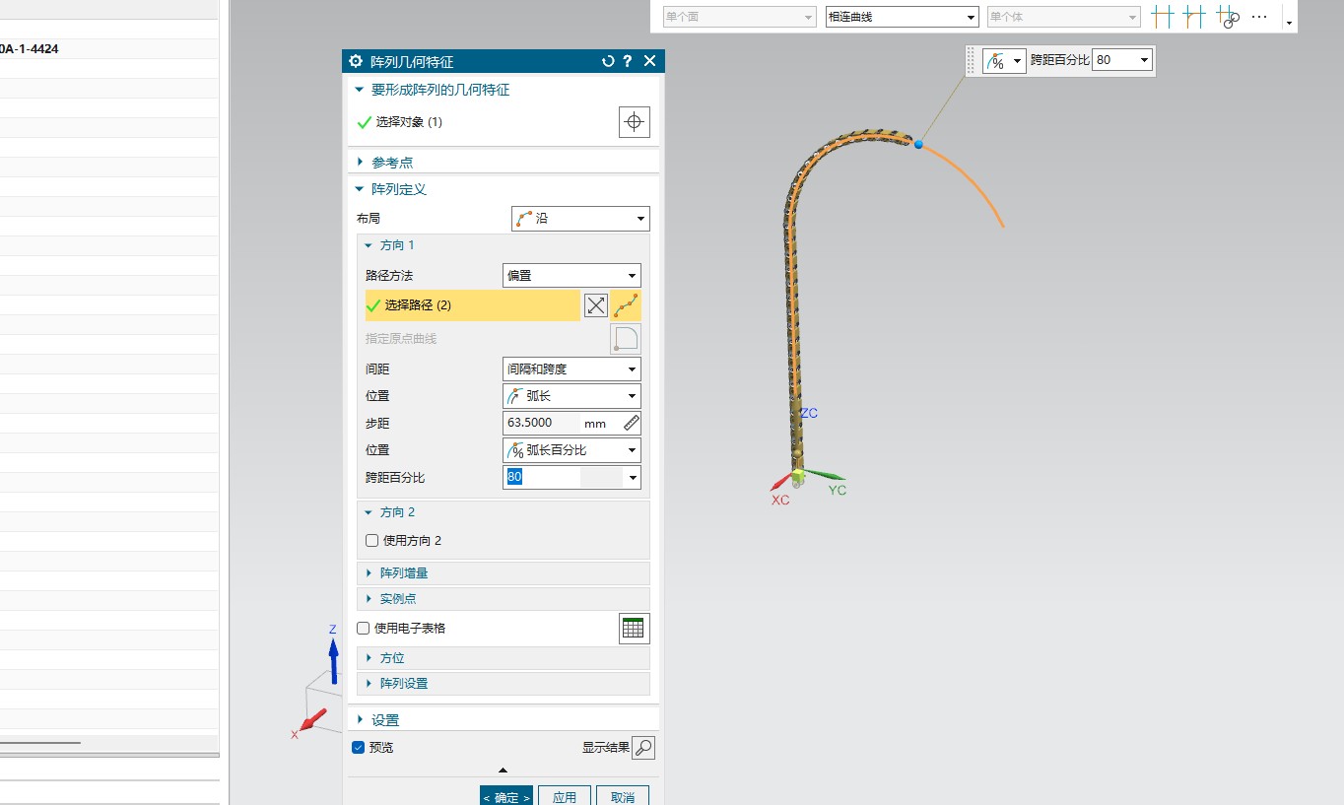The image size is (1344, 805).
Task: Open the 位置 dropdown showing 弧长百分比
Action: pos(571,450)
